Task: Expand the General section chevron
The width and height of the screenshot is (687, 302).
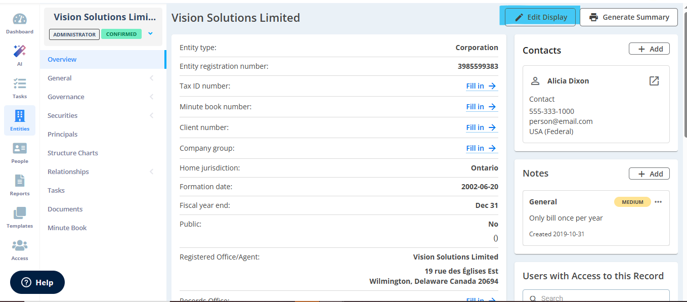Action: click(x=152, y=78)
